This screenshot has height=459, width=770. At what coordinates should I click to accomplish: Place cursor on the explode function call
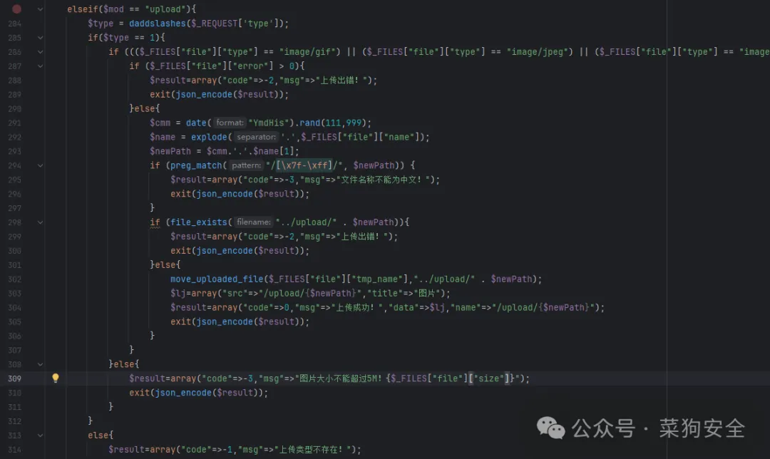[x=209, y=137]
